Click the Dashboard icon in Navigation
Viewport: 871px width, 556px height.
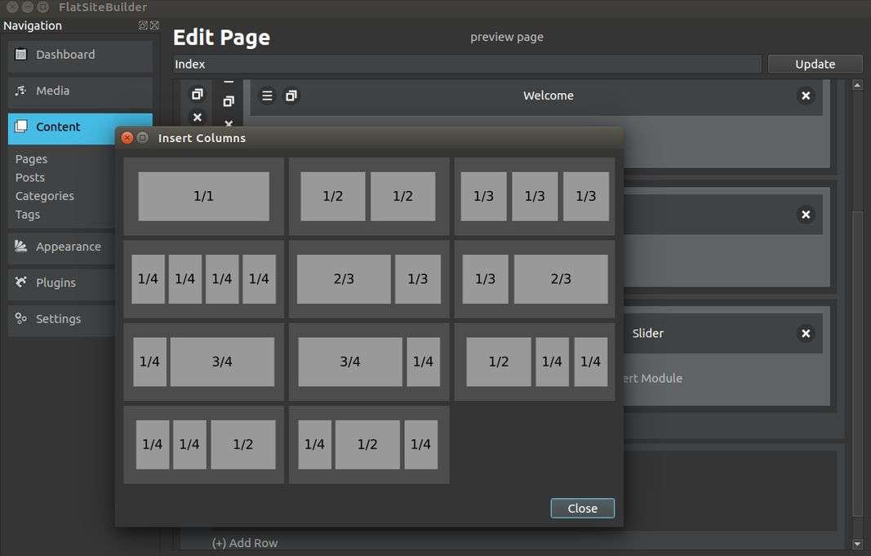21,55
